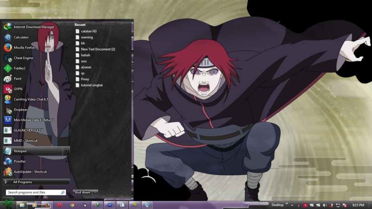Expand Proxifier jump list arrow
Viewport: 372px width, 209px height.
(66, 161)
